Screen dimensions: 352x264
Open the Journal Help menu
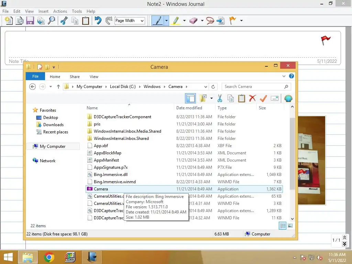pyautogui.click(x=91, y=11)
